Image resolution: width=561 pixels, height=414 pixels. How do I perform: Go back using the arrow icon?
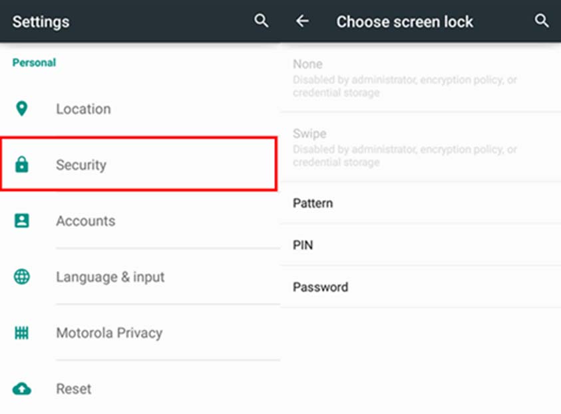click(x=303, y=21)
